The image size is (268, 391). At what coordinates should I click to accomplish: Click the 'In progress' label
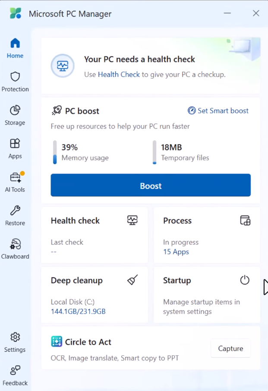point(181,242)
